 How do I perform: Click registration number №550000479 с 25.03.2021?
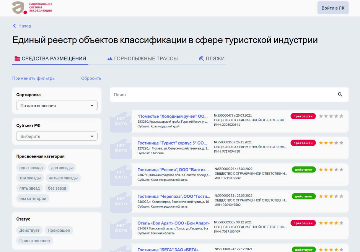[x=233, y=115]
